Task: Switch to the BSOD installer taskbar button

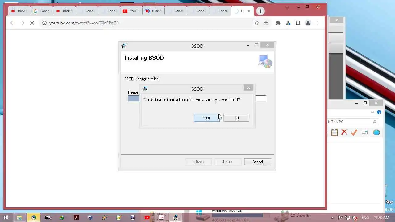Action: tap(176, 217)
